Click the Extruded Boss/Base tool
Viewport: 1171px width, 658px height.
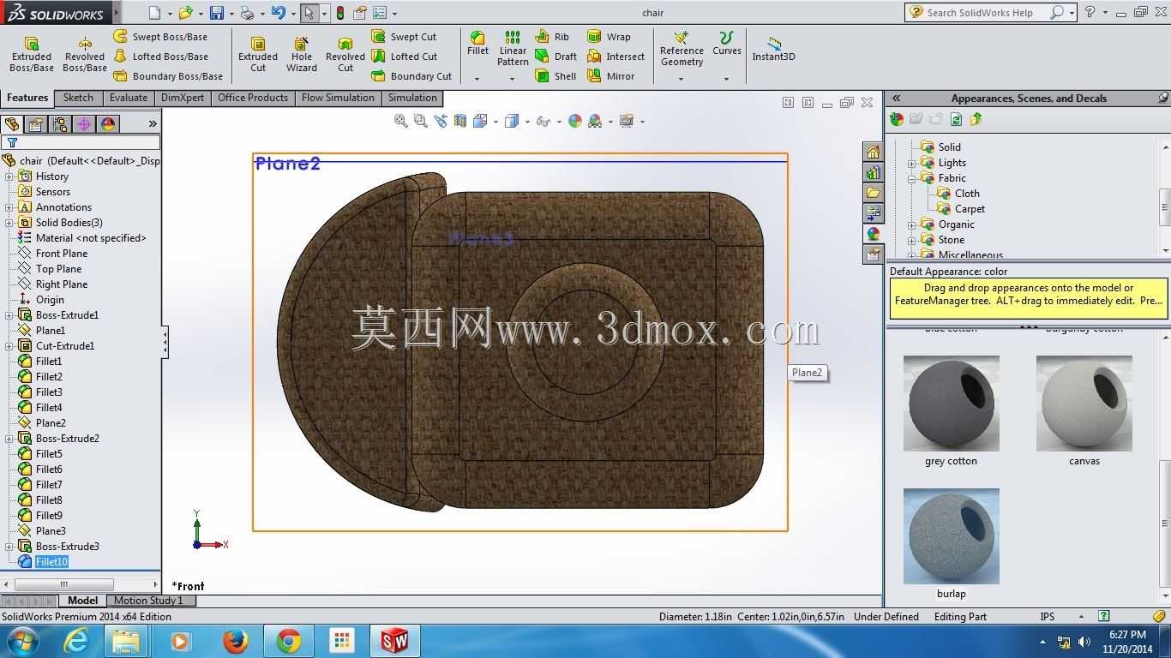[32, 55]
